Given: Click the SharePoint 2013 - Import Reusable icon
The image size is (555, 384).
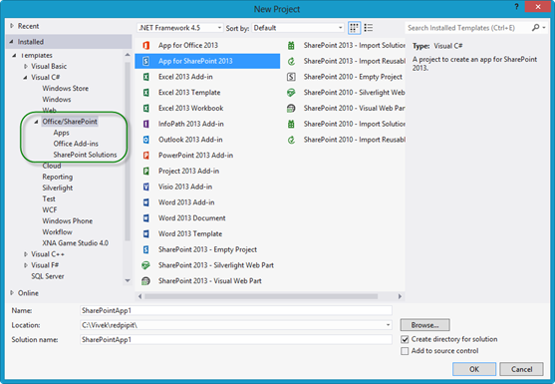Looking at the screenshot, I should coord(291,61).
